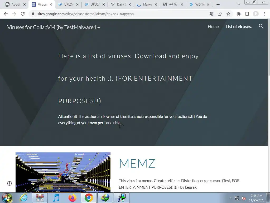Click the network tray icon

coord(237,198)
